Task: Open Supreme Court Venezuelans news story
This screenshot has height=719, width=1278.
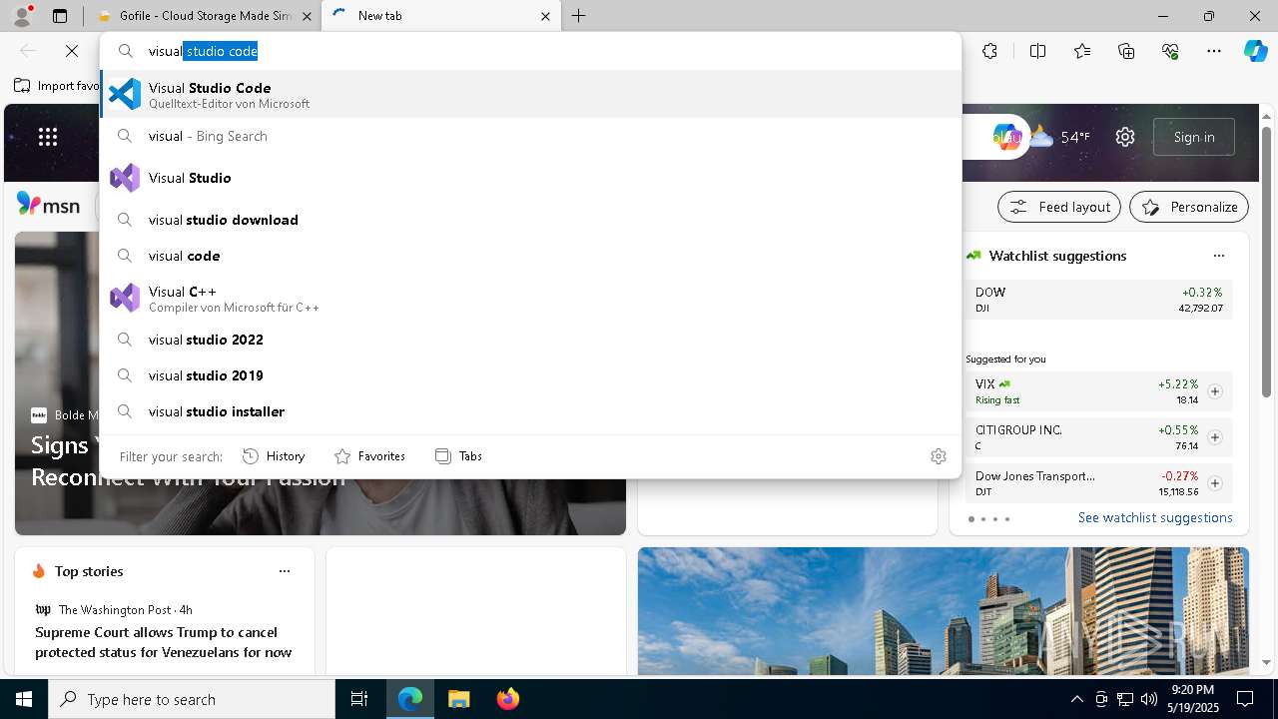Action: coord(164,642)
